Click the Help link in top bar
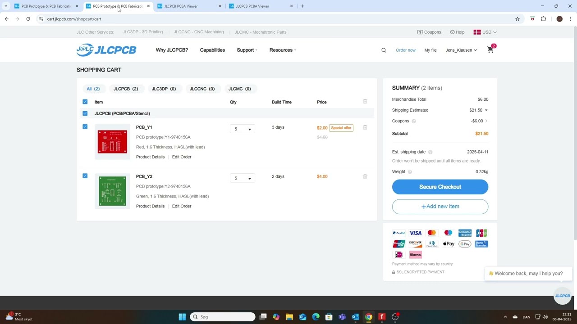This screenshot has width=577, height=324. coord(457,32)
